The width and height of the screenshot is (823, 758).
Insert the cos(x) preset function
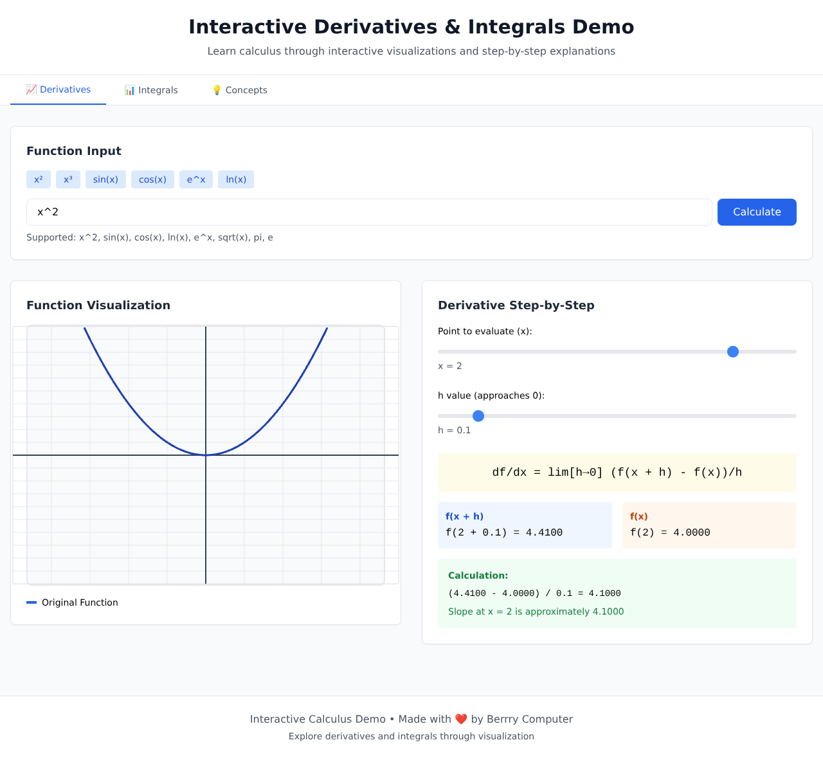[152, 179]
